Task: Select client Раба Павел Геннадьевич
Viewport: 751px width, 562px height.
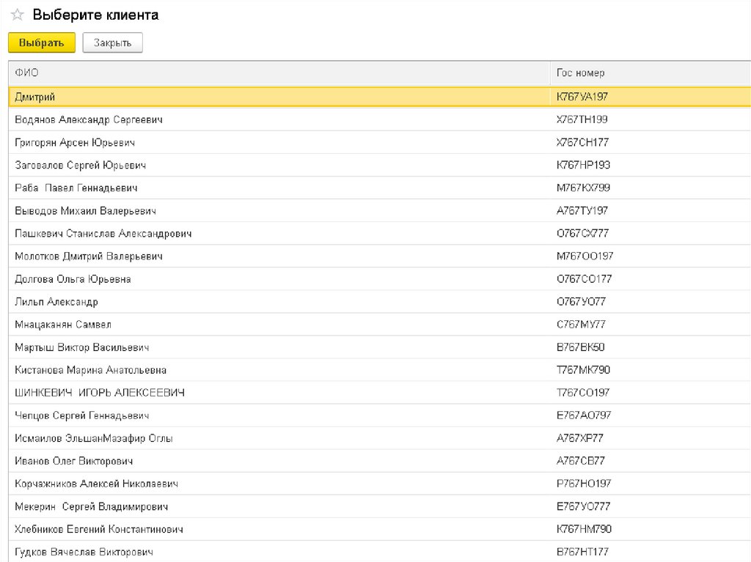Action: [x=76, y=188]
